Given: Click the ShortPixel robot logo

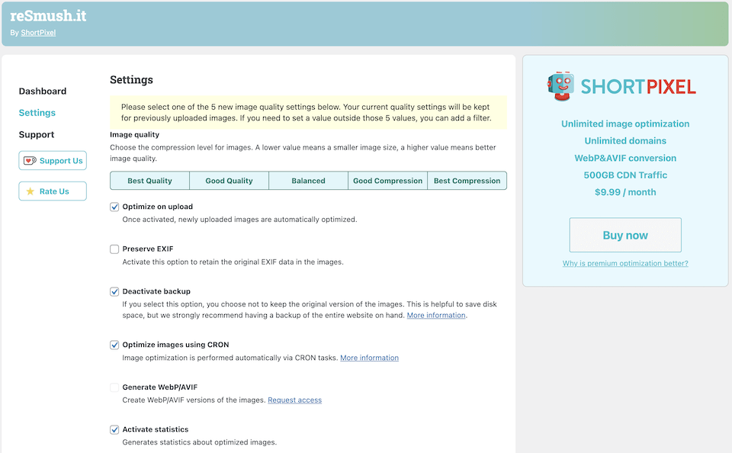Looking at the screenshot, I should [x=560, y=86].
